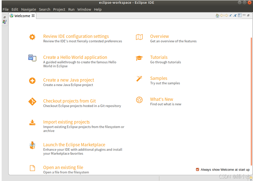Click 'Checkout Eclipse projects hosted in a Git repository'
Image resolution: width=253 pixels, height=181 pixels.
[82, 106]
